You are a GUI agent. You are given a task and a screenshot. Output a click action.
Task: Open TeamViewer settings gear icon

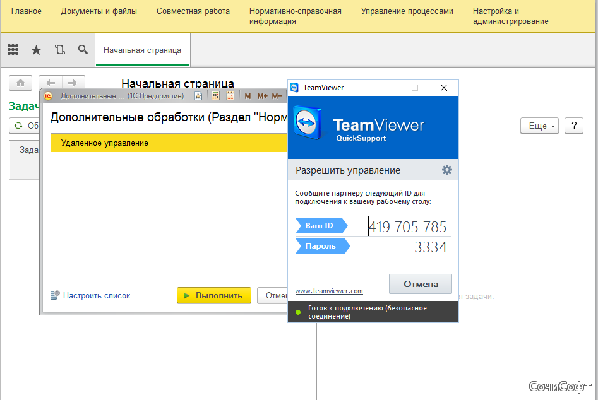[x=447, y=170]
